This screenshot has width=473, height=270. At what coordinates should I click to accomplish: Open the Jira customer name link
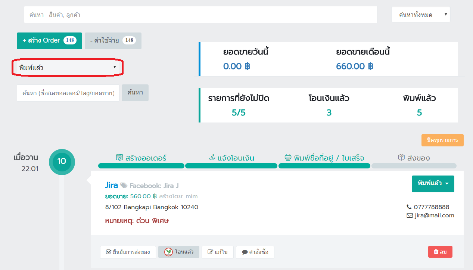(112, 185)
